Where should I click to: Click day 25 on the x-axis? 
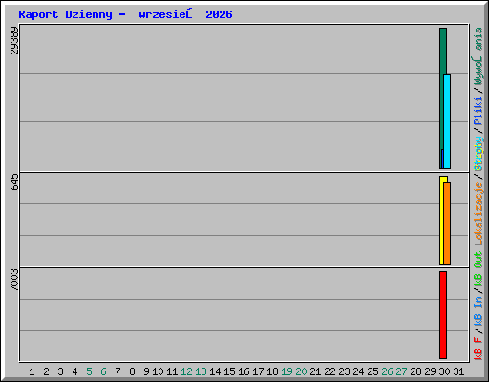372,371
